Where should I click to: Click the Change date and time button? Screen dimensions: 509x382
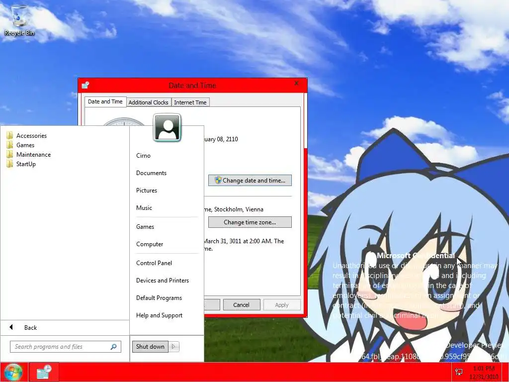point(250,180)
